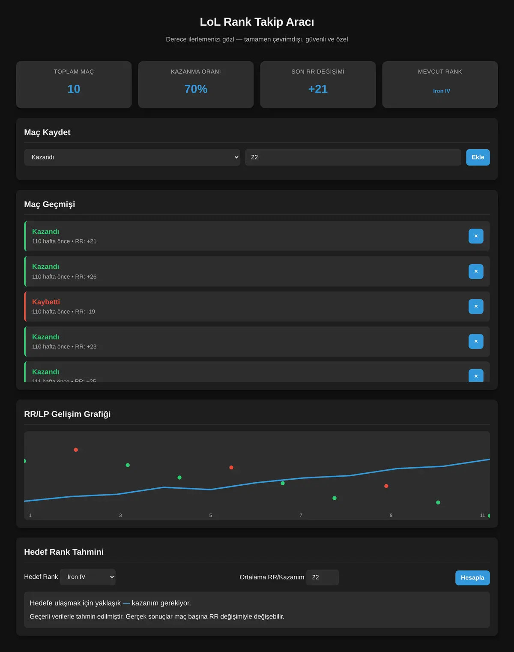Image resolution: width=514 pixels, height=652 pixels.
Task: Click the chart axis label 9
Action: (391, 515)
